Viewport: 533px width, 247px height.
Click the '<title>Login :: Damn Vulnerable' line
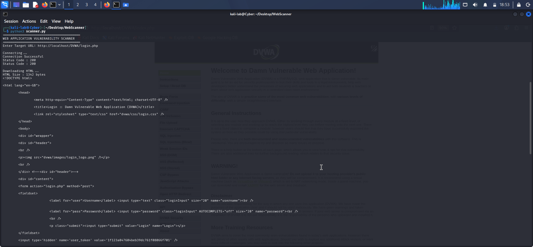[94, 107]
